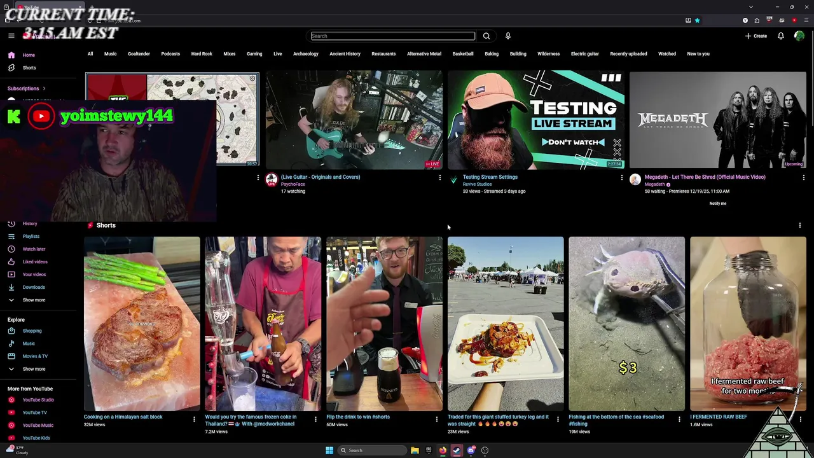Open options for Live Guitar video
Viewport: 814px width, 458px height.
(x=440, y=177)
